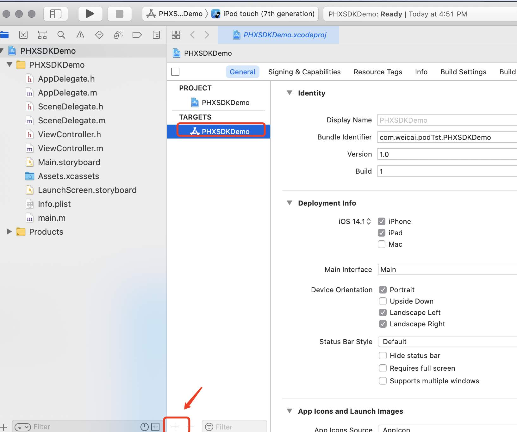Screen dimensions: 517x432
Task: Open the issue navigator warning icon
Action: [x=80, y=35]
